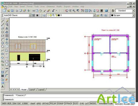This screenshot has width=138, height=106.
Task: Select the Spline tool
Action: [3, 50]
